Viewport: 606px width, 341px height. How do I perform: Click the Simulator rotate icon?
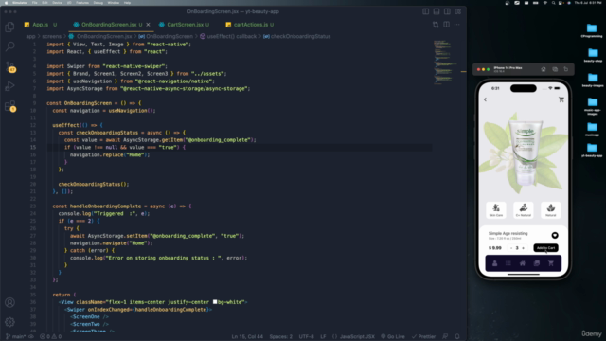point(566,69)
